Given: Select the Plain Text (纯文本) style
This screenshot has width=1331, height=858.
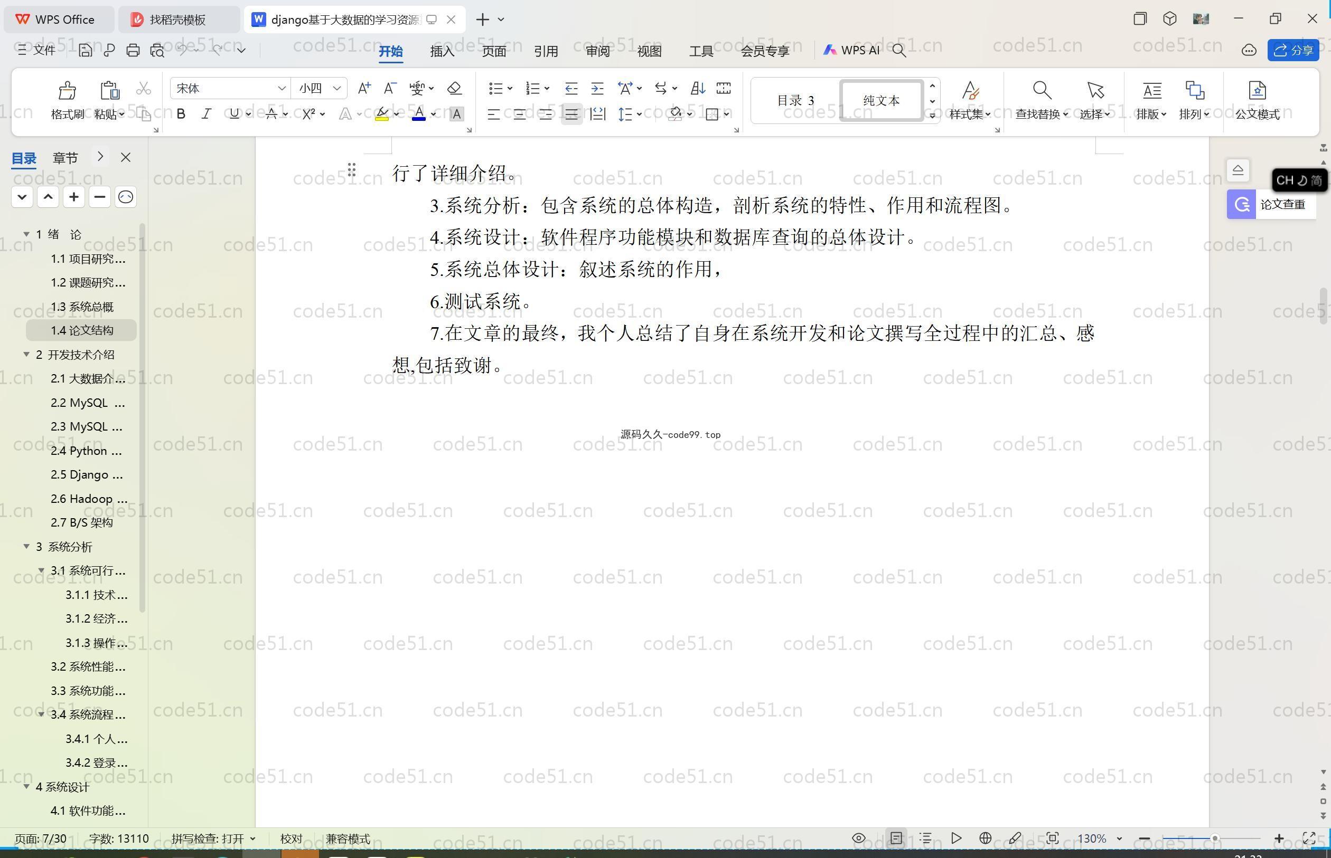Looking at the screenshot, I should point(881,100).
